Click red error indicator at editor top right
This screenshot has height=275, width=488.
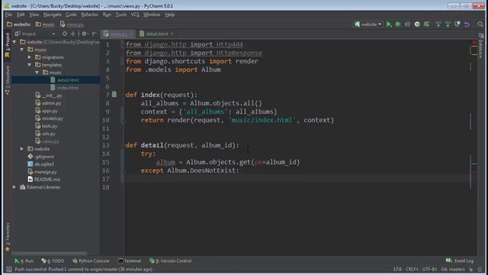[x=474, y=43]
